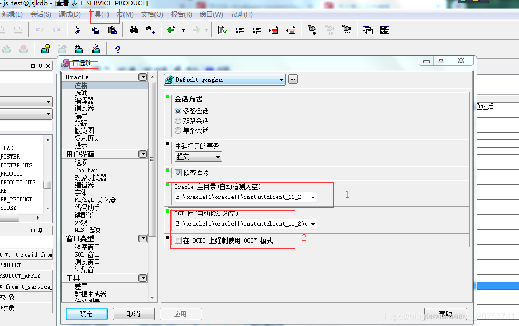The height and width of the screenshot is (326, 519).
Task: Open the Oracle 主目录 path dropdown arrow
Action: click(313, 197)
